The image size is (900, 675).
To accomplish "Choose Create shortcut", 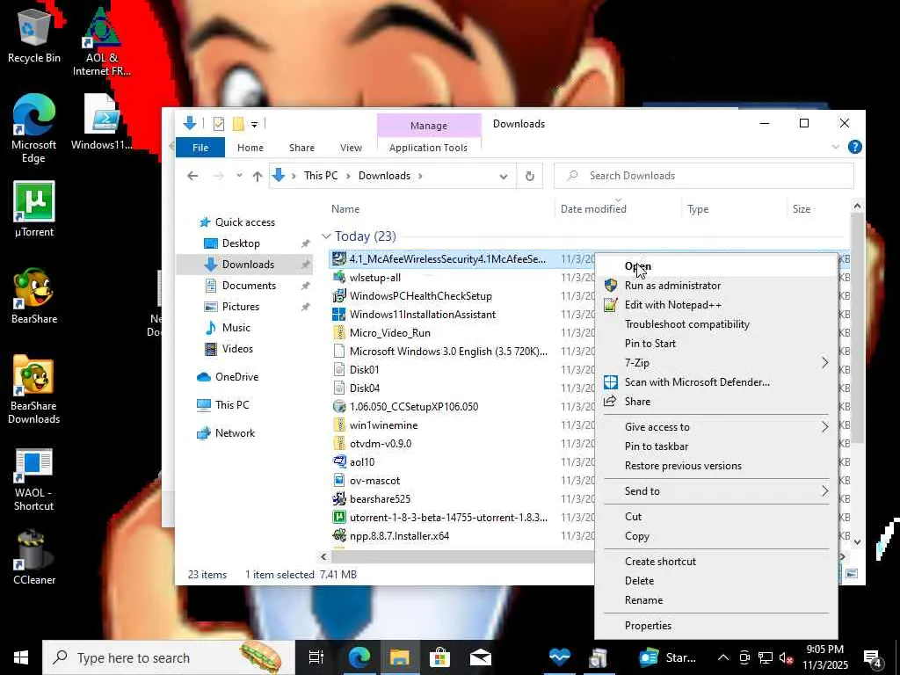I will [x=715, y=562].
